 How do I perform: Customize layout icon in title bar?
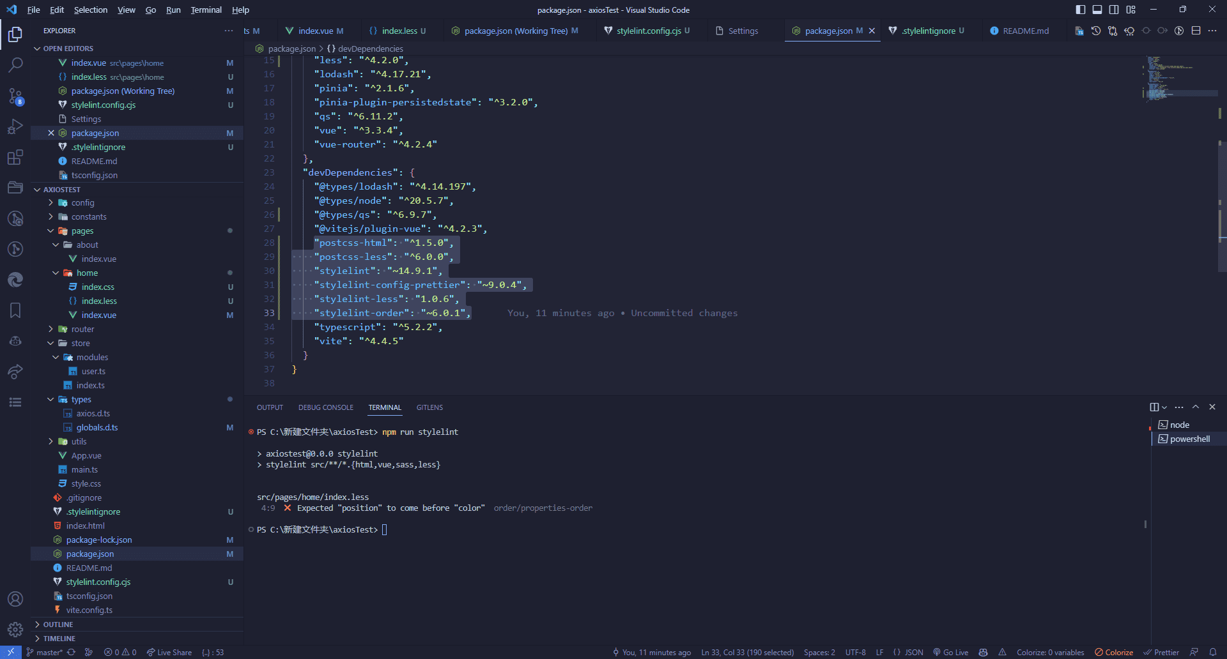click(x=1131, y=10)
